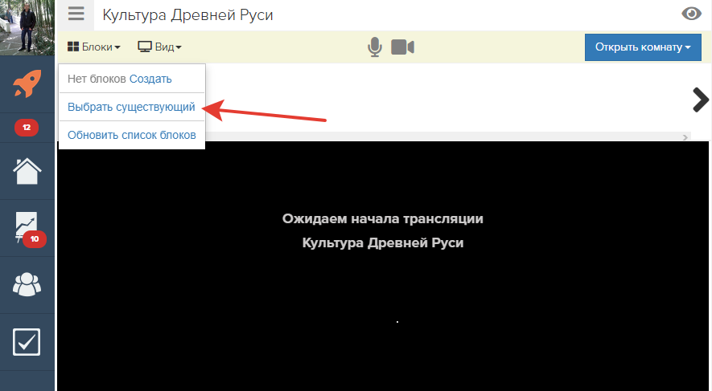Expand the right chevron arrow panel
This screenshot has width=712, height=391.
pyautogui.click(x=701, y=100)
